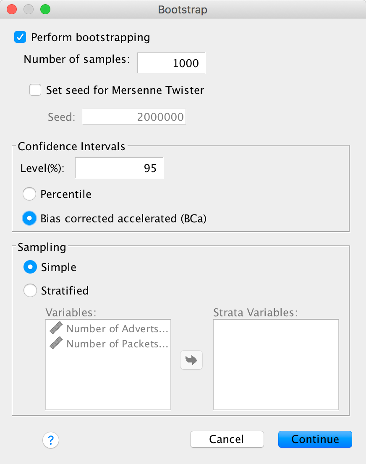Select Simple sampling
The width and height of the screenshot is (366, 464).
[x=30, y=267]
